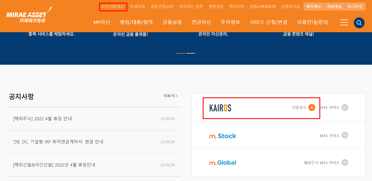Open the 서비스 신청/변경 menu

269,22
